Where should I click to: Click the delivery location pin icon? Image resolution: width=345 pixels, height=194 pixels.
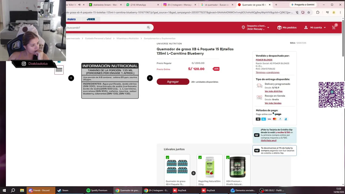[x=243, y=27]
